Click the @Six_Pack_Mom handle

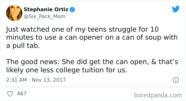click(44, 16)
